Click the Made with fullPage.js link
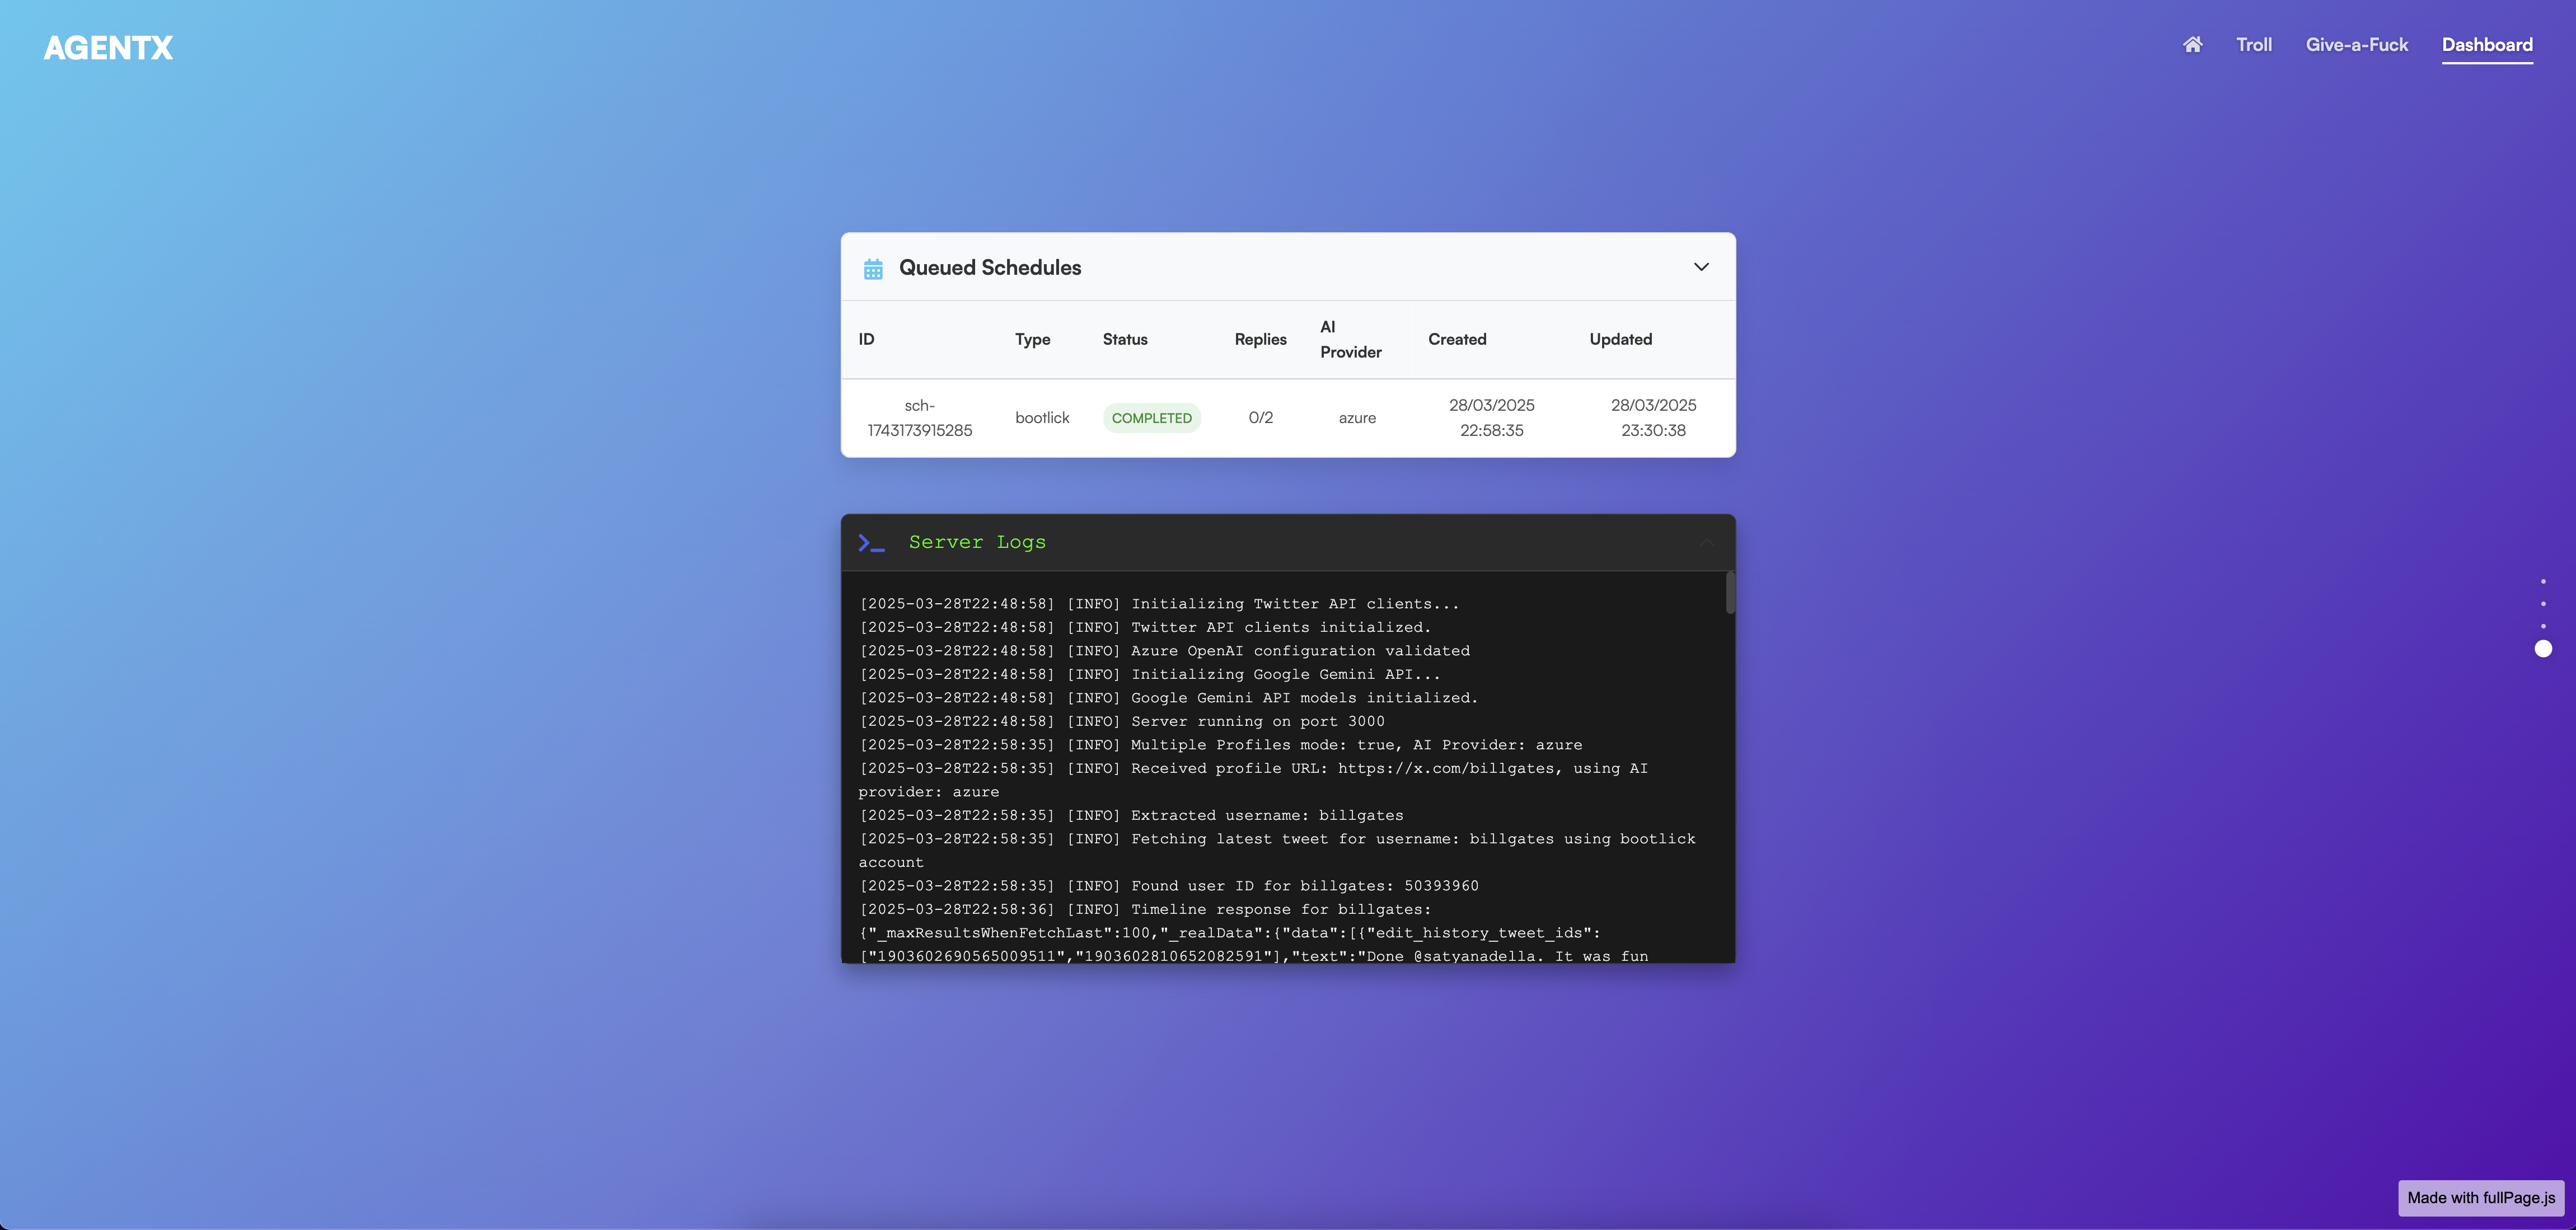Viewport: 2576px width, 1230px height. [x=2480, y=1197]
